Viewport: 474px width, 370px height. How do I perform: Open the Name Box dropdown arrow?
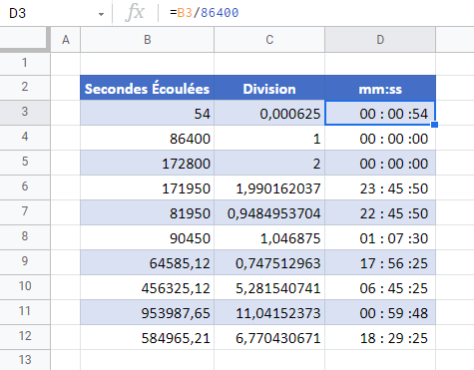(101, 14)
